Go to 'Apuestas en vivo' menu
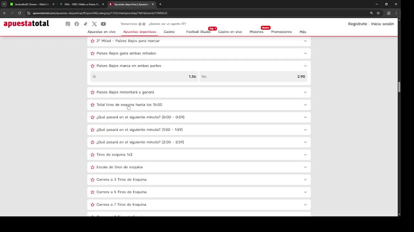Viewport: 414px width, 232px height. click(x=102, y=32)
